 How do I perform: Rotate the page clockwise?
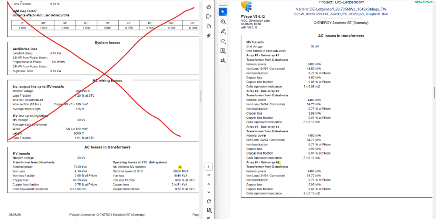pos(209,201)
